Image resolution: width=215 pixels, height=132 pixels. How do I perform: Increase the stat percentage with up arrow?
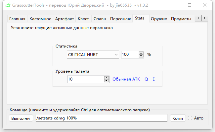[141, 53]
